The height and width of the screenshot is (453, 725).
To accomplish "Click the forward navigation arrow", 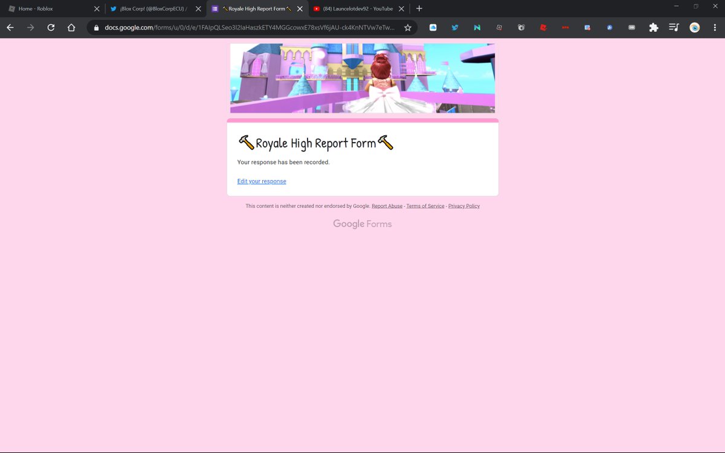I will tap(31, 27).
